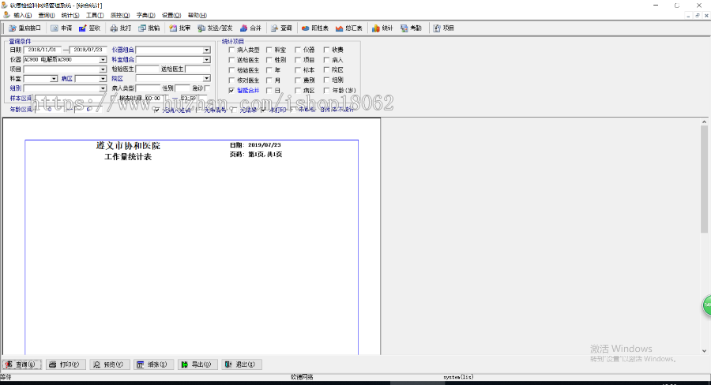Check the 性别 statistics checkbox
711x385 pixels.
point(269,60)
